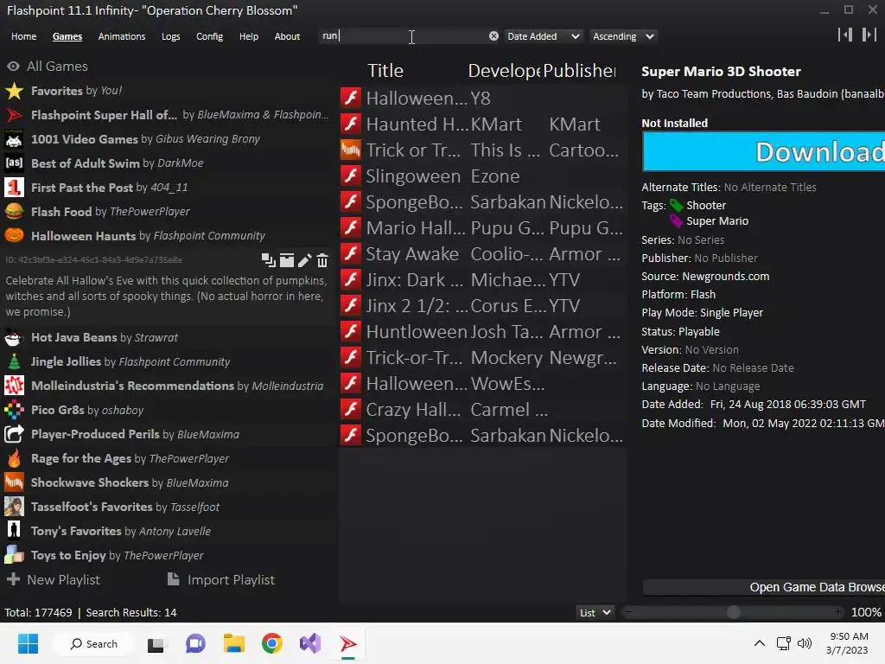Adjust the game scale slider
This screenshot has width=885, height=664.
[733, 612]
